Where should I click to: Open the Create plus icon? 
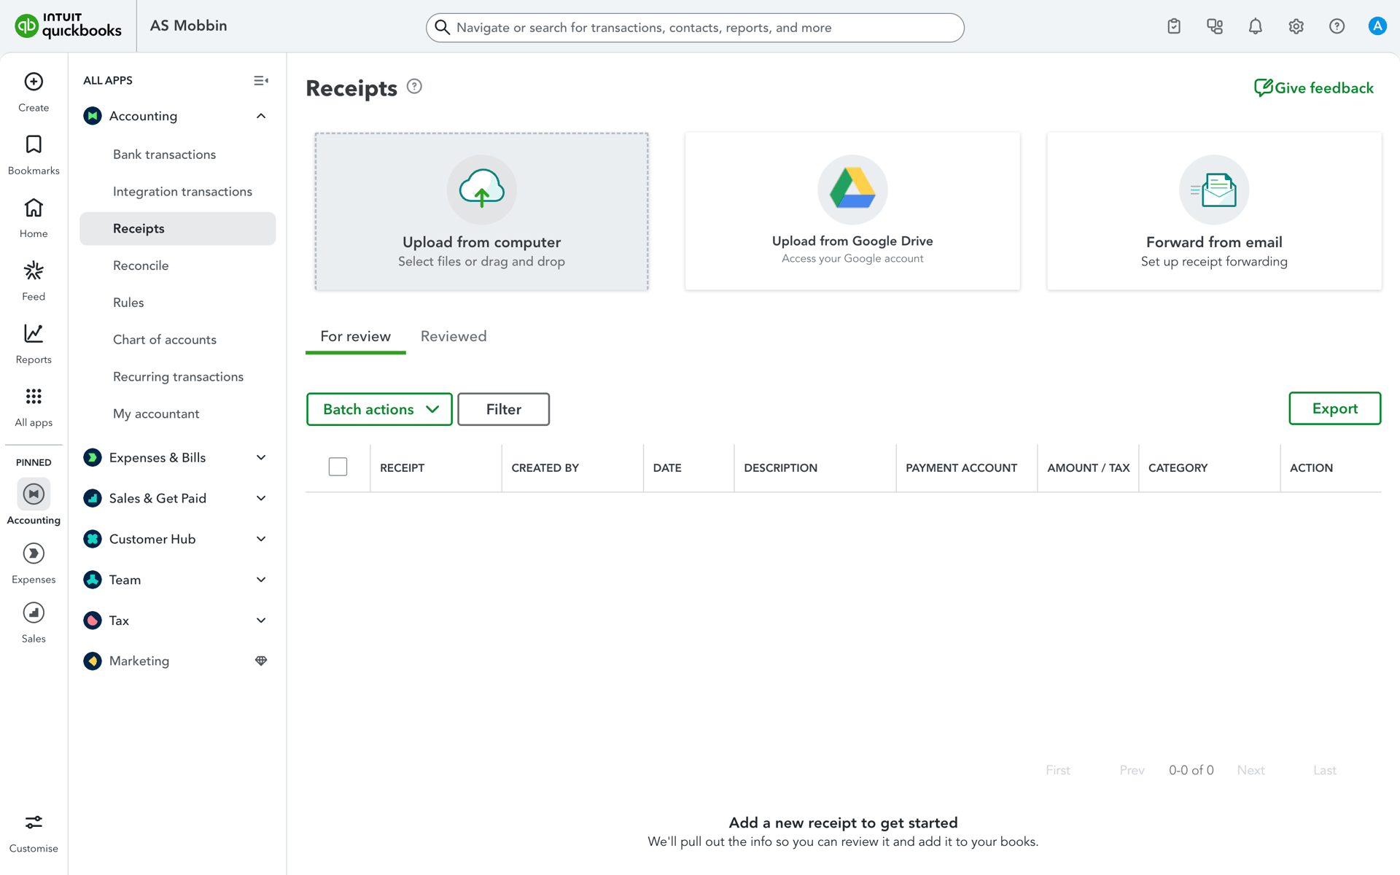(34, 82)
